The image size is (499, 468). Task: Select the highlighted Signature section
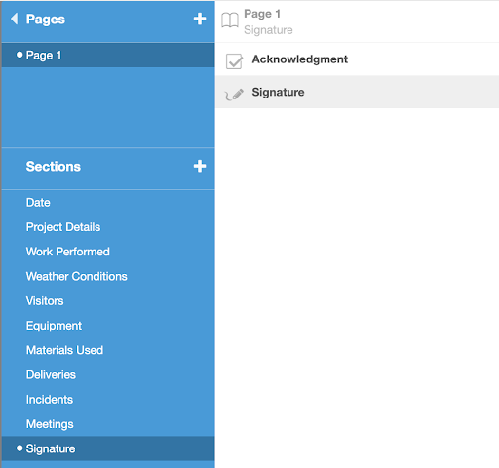click(x=108, y=448)
